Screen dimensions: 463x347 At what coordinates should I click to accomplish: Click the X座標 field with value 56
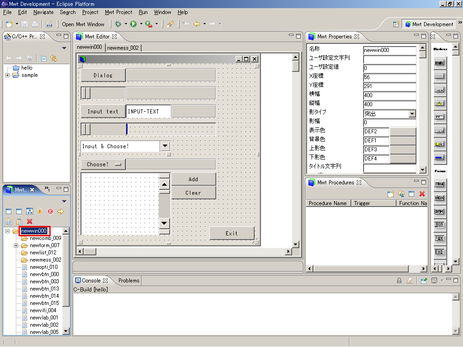(x=389, y=77)
